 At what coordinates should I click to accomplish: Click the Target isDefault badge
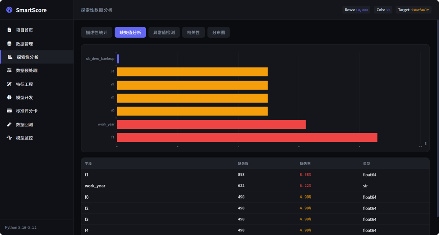[414, 10]
